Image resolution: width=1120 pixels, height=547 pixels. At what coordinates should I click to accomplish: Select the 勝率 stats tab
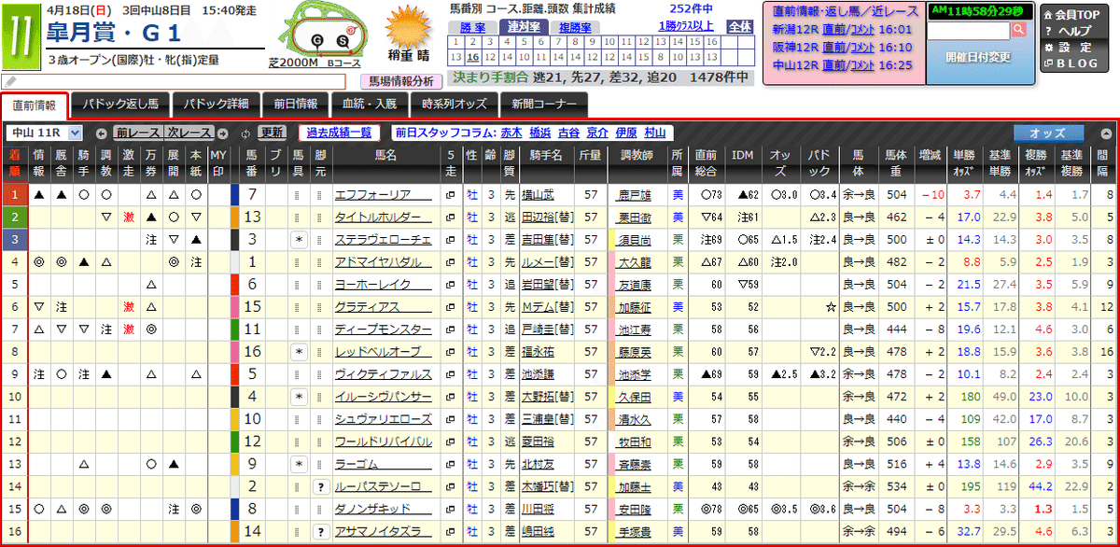click(x=473, y=27)
